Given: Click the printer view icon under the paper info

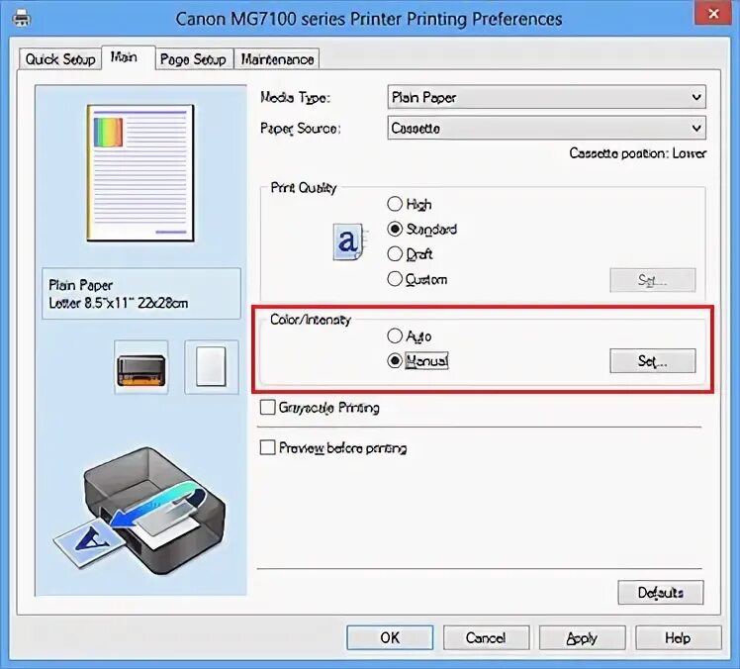Looking at the screenshot, I should [x=141, y=367].
